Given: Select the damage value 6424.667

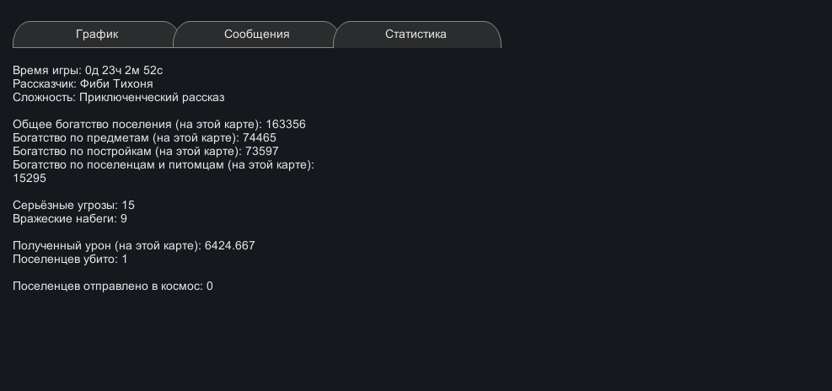Looking at the screenshot, I should click(x=230, y=246).
